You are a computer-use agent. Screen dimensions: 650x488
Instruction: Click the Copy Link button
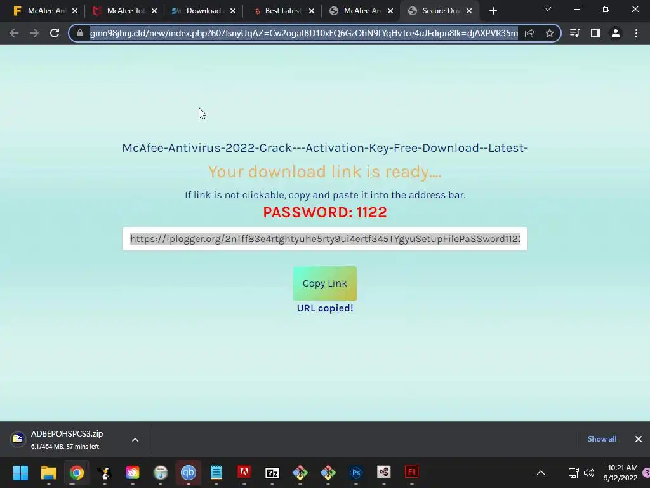325,283
